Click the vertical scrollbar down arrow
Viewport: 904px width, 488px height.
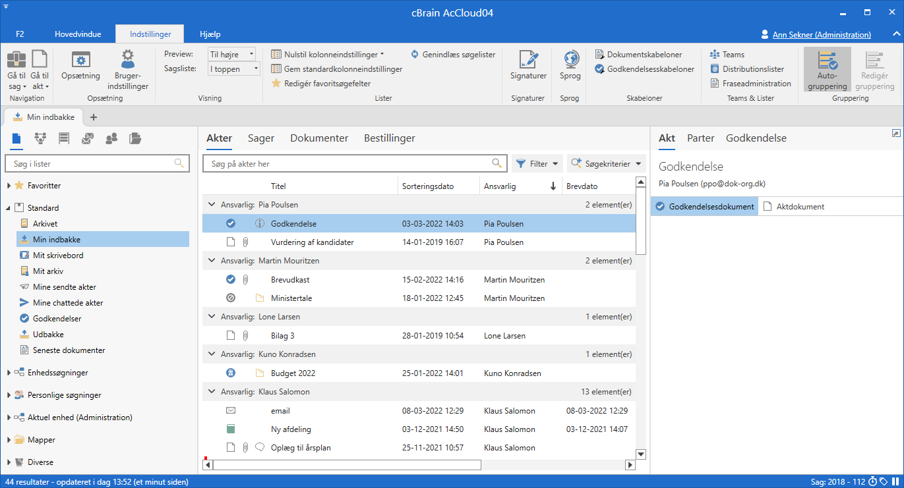[640, 454]
